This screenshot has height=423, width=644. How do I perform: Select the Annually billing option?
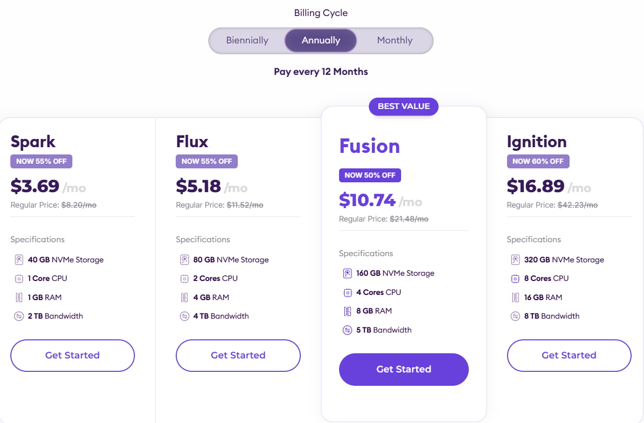click(321, 40)
